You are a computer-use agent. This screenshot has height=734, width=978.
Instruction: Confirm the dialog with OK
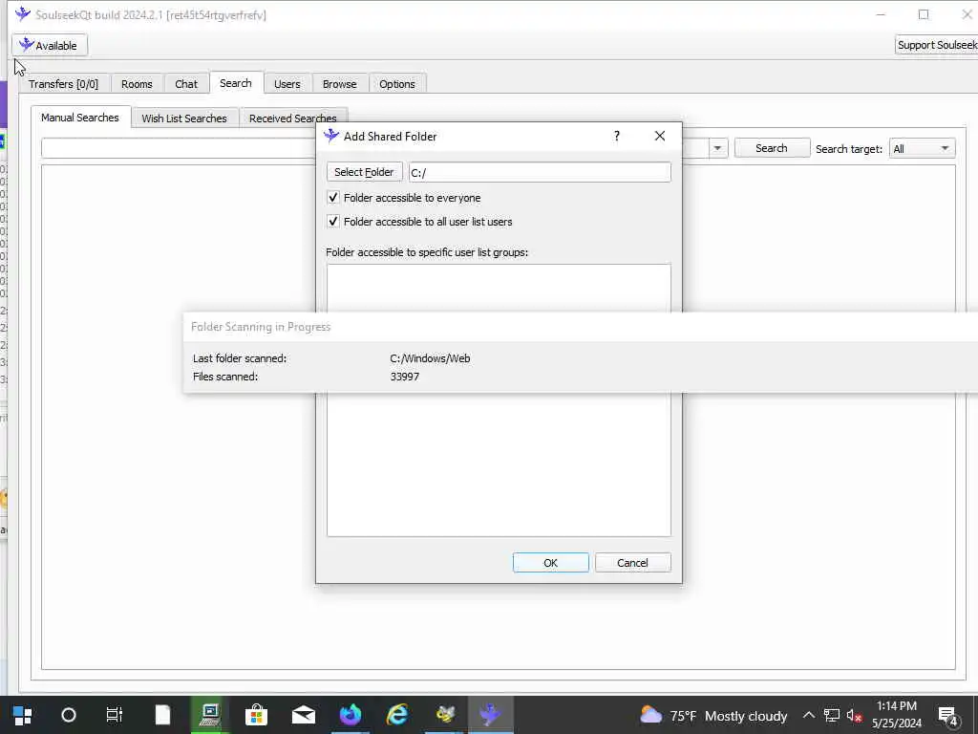pos(551,562)
